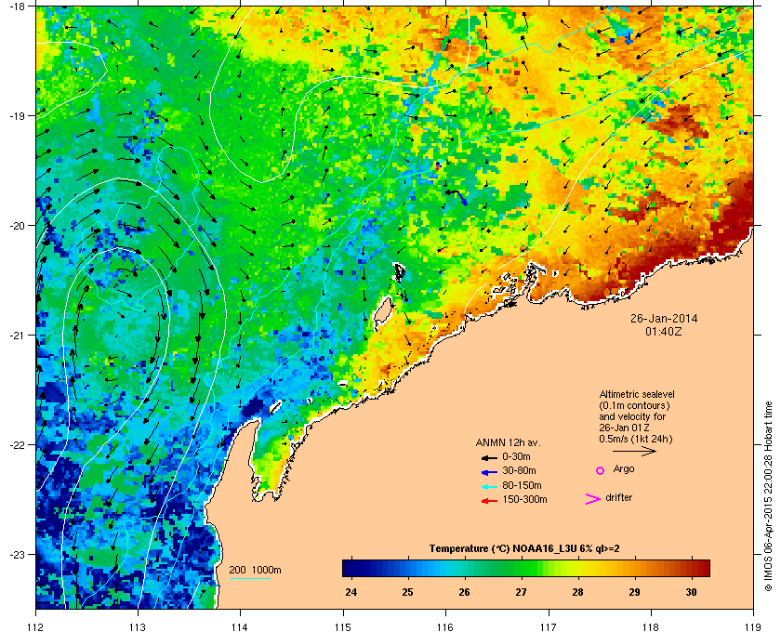Click the magenta drifter chevron symbol
The image size is (781, 632).
[x=593, y=499]
